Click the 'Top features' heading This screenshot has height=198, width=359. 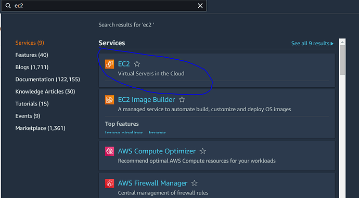tap(122, 124)
